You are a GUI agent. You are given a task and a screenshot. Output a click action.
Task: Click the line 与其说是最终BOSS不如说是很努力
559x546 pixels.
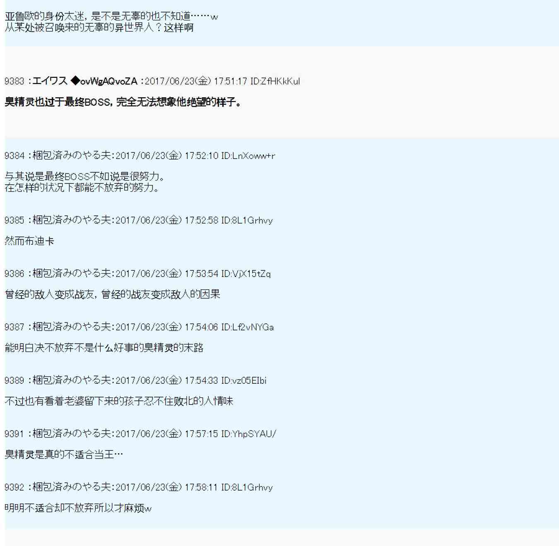84,176
